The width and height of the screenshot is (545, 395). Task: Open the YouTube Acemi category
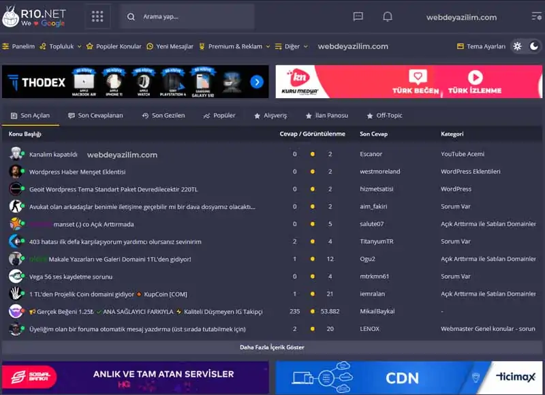(x=463, y=154)
